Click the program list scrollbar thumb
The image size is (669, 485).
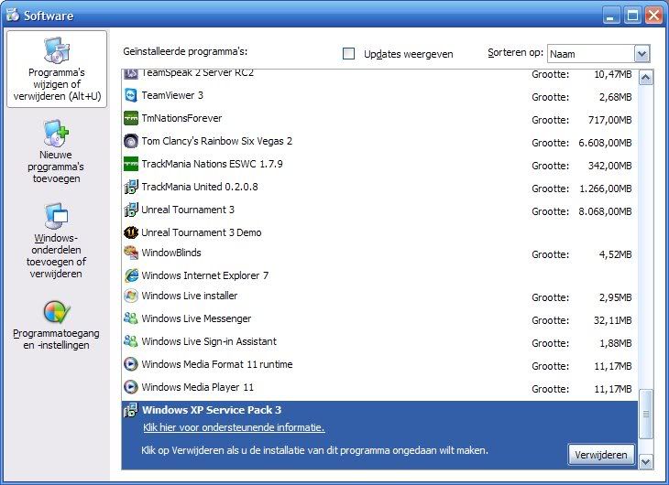click(645, 414)
